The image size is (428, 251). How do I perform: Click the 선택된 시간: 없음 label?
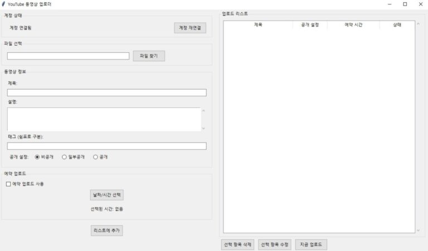pyautogui.click(x=107, y=209)
